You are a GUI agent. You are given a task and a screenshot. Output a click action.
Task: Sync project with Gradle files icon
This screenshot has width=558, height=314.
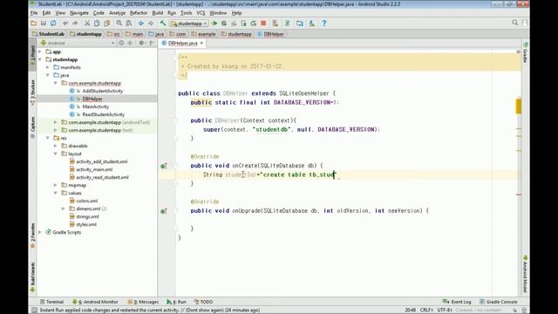click(287, 24)
